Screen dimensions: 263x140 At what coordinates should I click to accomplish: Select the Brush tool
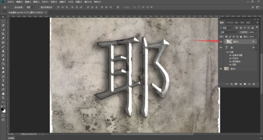tap(3, 47)
